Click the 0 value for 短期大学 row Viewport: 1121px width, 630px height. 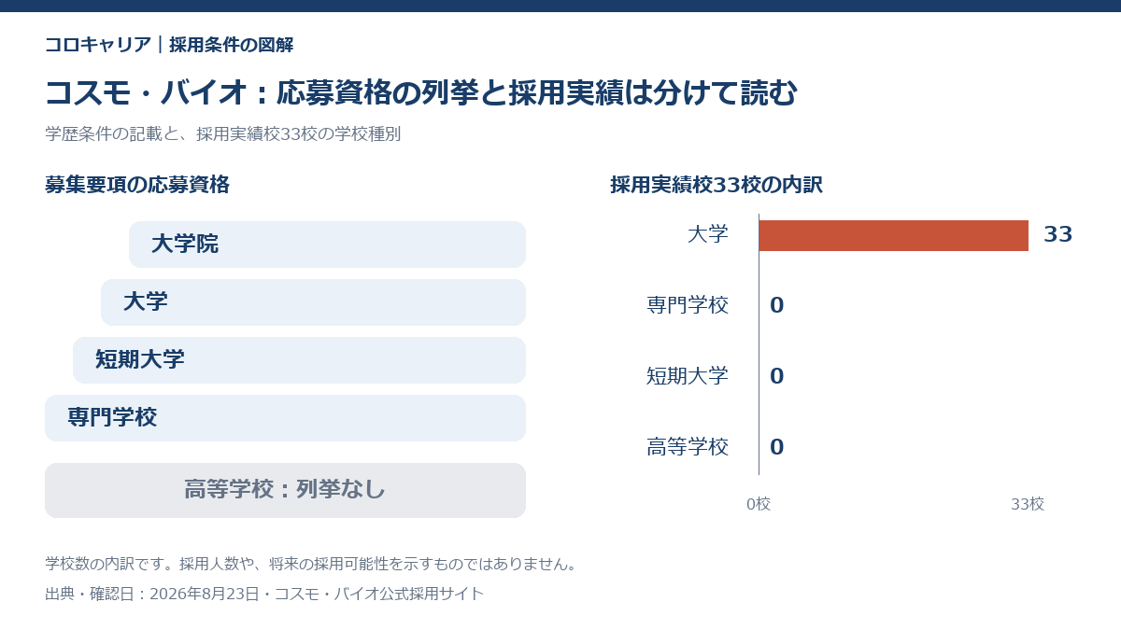[x=776, y=377]
